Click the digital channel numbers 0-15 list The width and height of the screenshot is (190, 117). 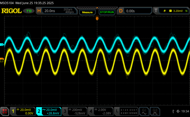tap(129, 112)
